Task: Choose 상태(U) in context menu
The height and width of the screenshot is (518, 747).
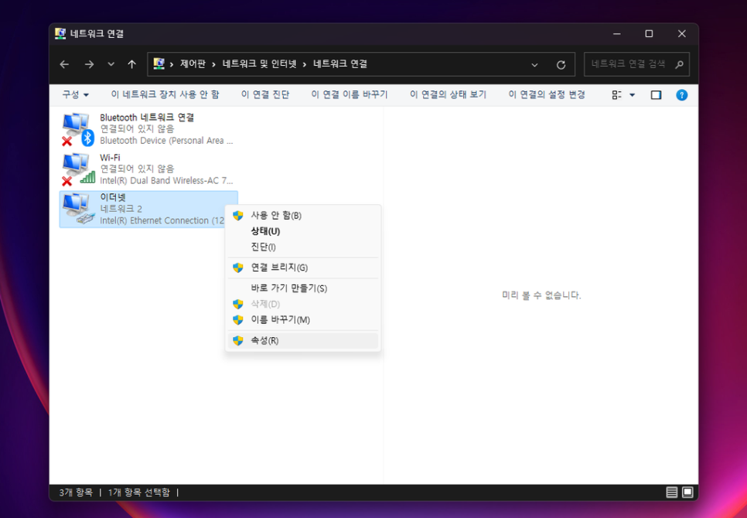Action: click(x=303, y=231)
